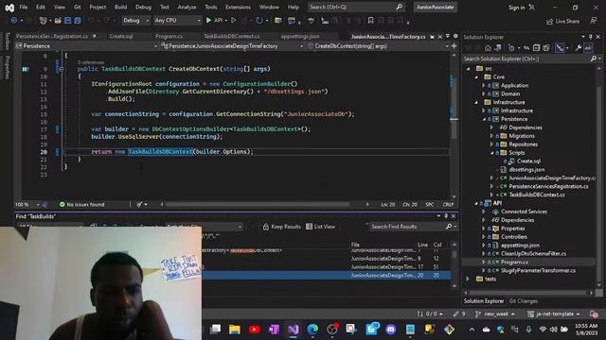Switch to the TaskBuildsDBContext.cs tab
Image resolution: width=606 pixels, height=340 pixels.
[232, 36]
